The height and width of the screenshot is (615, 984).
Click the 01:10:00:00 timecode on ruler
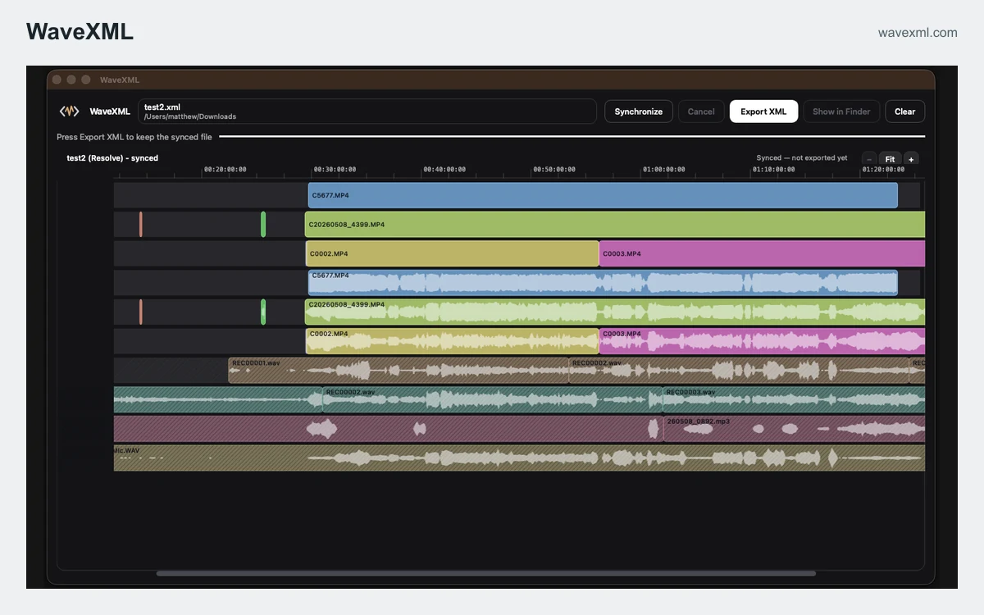[x=774, y=170]
